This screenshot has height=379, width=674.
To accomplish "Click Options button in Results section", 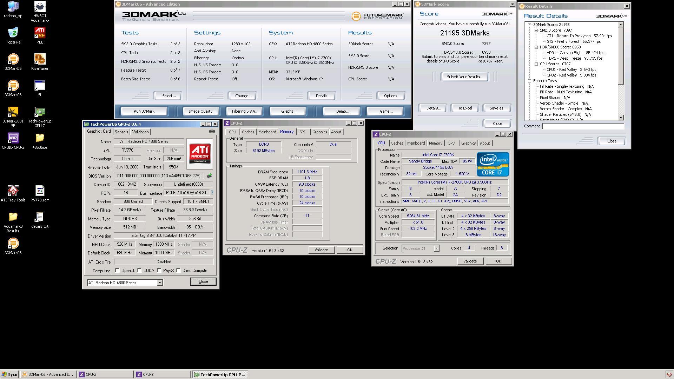I will (x=392, y=96).
